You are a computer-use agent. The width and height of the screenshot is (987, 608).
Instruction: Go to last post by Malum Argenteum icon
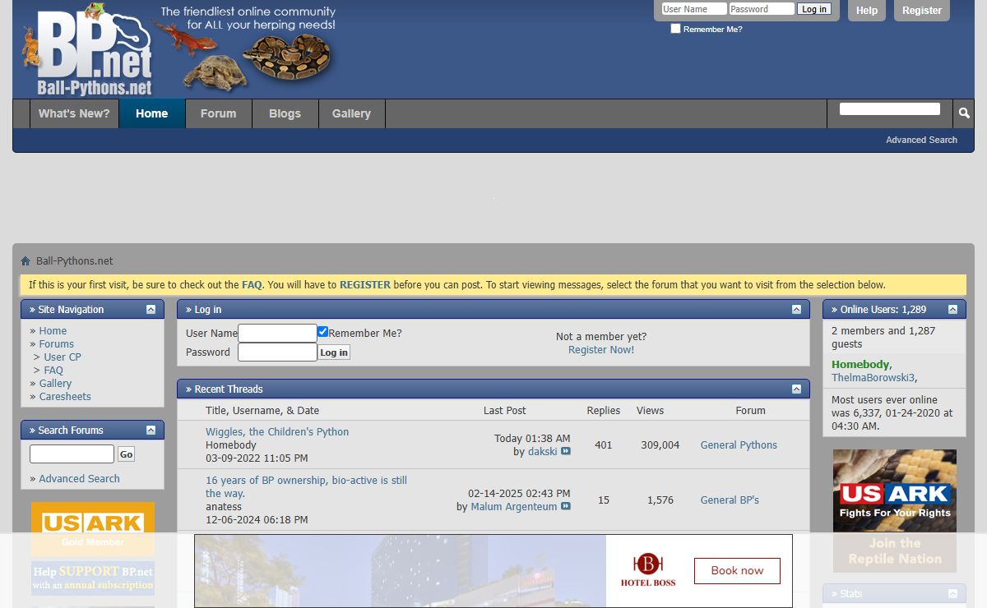(x=566, y=507)
